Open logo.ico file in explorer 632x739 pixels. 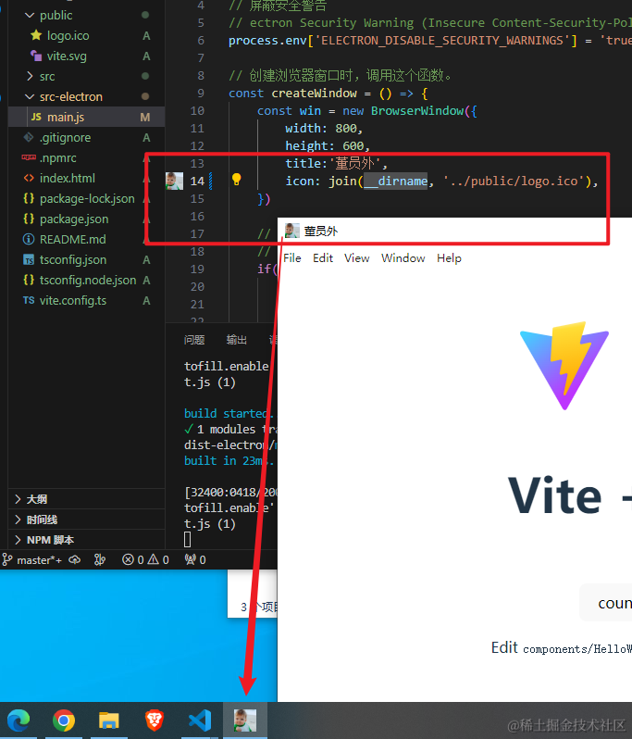point(68,36)
